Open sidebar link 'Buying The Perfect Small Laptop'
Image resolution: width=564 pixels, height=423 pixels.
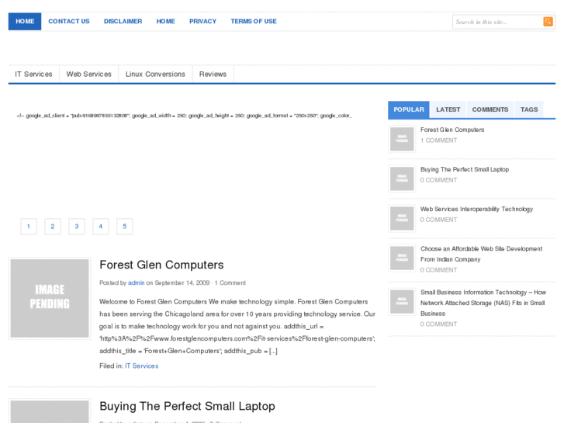[x=465, y=169]
